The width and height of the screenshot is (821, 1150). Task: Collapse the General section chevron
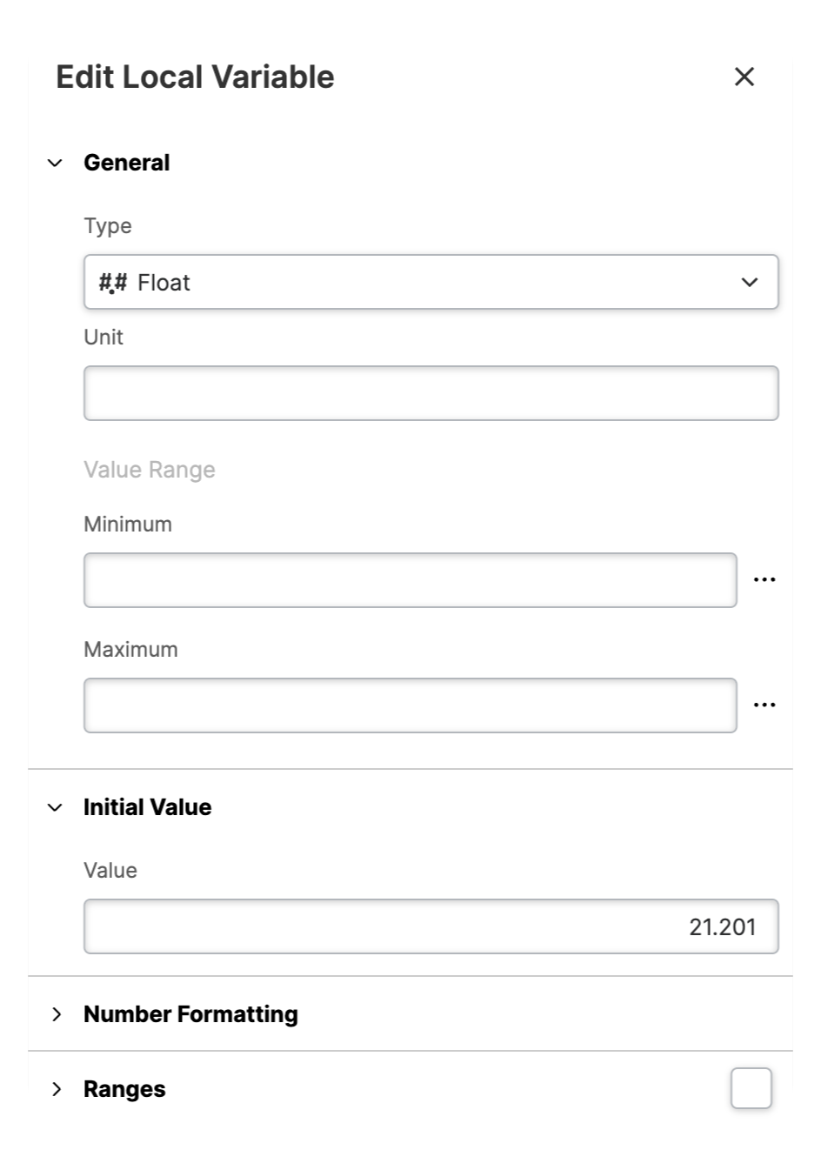pos(55,163)
